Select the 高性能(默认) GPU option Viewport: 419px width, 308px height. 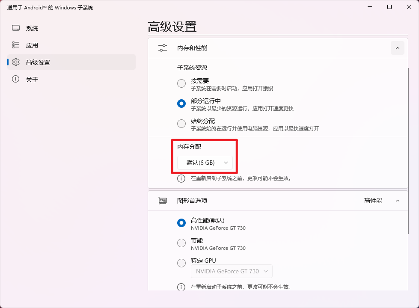(x=181, y=223)
